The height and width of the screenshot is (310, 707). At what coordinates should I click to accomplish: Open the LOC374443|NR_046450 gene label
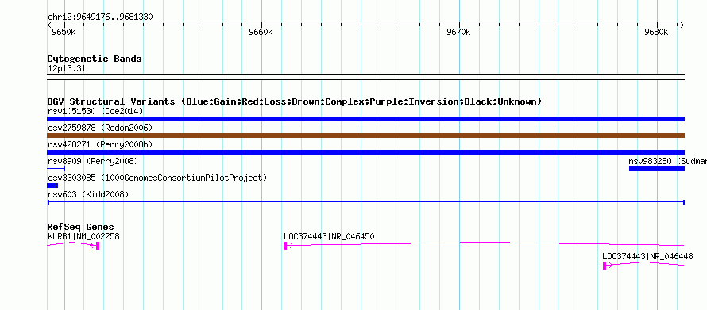tap(329, 236)
